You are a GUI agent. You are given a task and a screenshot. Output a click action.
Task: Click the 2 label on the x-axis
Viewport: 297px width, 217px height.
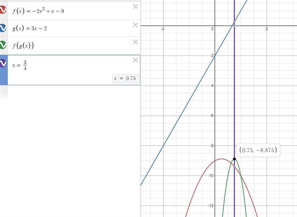(x=267, y=29)
